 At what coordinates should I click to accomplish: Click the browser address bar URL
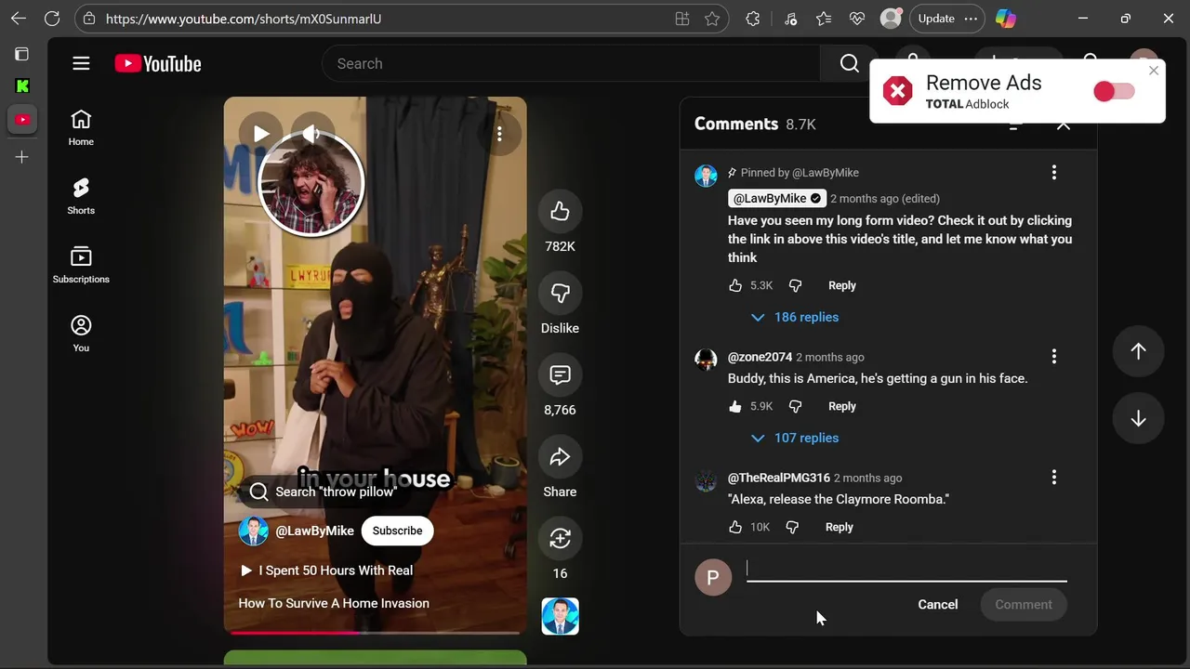244,19
